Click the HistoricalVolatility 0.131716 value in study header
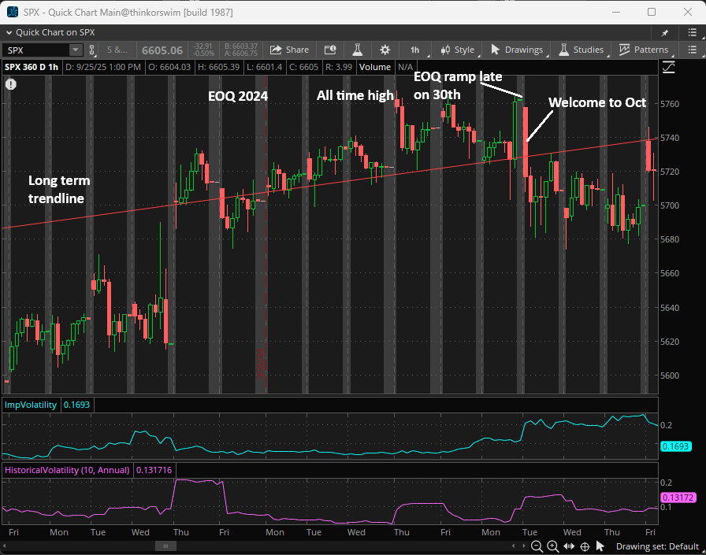This screenshot has width=706, height=555. coord(154,470)
